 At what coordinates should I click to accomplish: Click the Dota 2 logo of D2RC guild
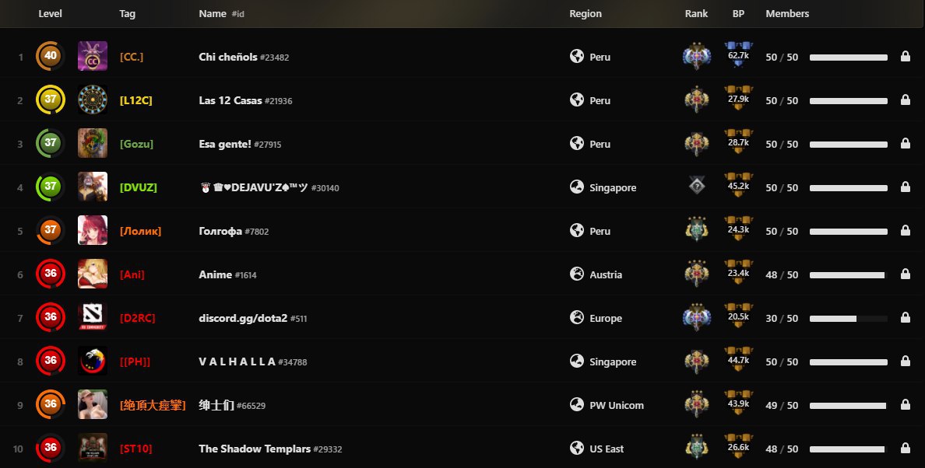click(x=93, y=318)
